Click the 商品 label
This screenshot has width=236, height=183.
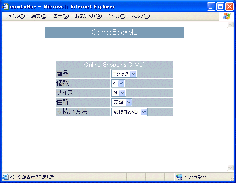[62, 74]
